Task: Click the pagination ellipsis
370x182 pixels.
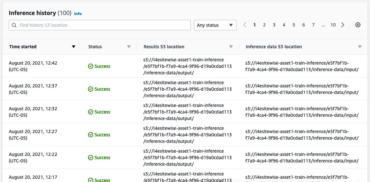Action: pos(323,25)
